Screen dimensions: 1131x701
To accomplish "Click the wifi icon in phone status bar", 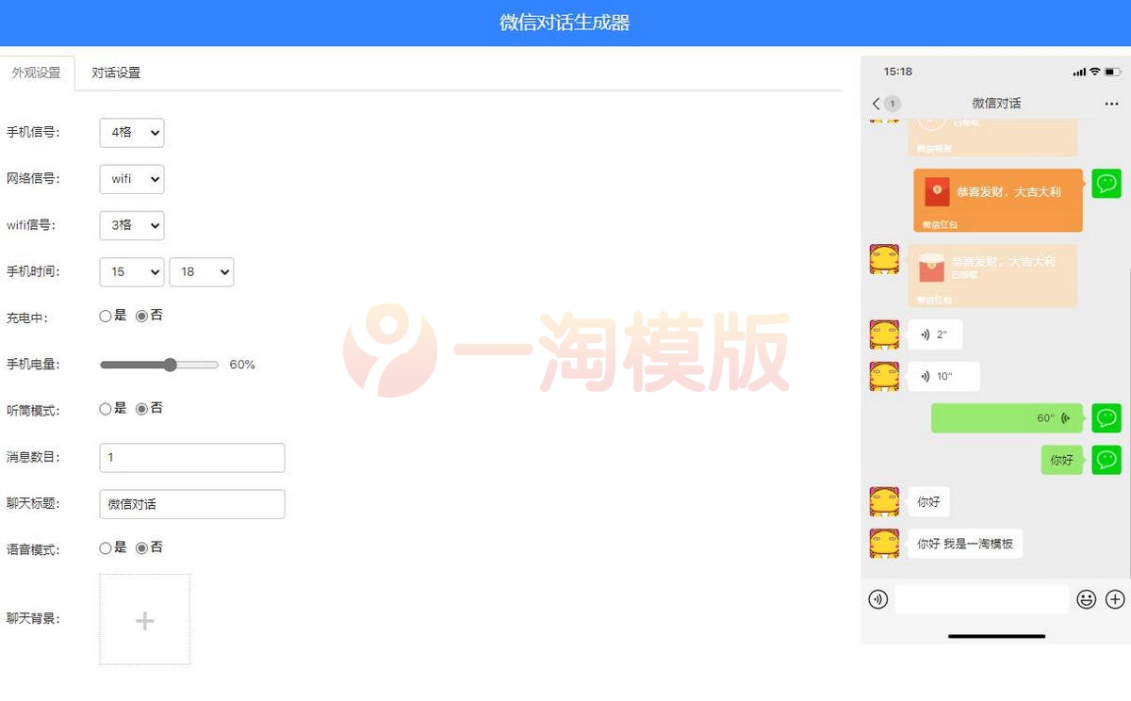I will 1095,72.
